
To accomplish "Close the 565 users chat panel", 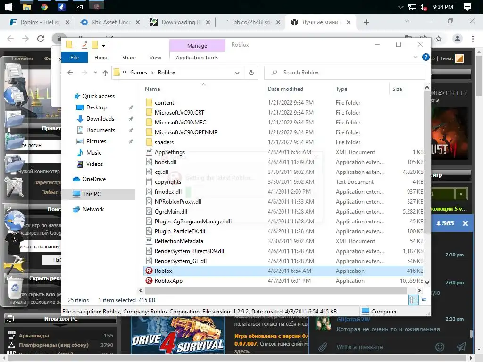I will 466,223.
